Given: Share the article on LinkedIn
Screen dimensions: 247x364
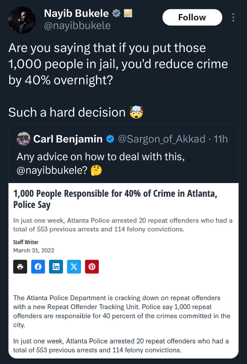Looking at the screenshot, I should tap(56, 266).
